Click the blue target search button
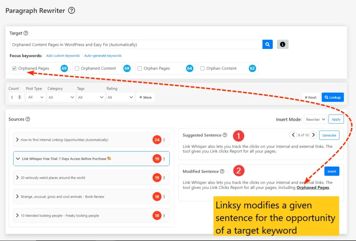Screen dimensions: 356x241 point(267,44)
